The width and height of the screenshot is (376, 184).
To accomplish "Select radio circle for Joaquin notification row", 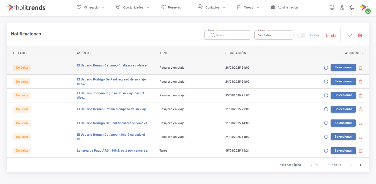I will [x=326, y=95].
